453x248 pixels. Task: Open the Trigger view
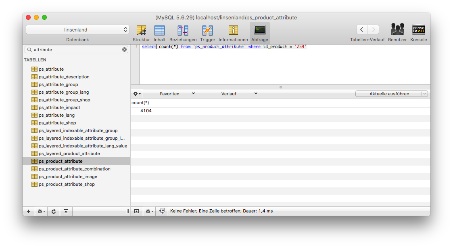pos(207,33)
